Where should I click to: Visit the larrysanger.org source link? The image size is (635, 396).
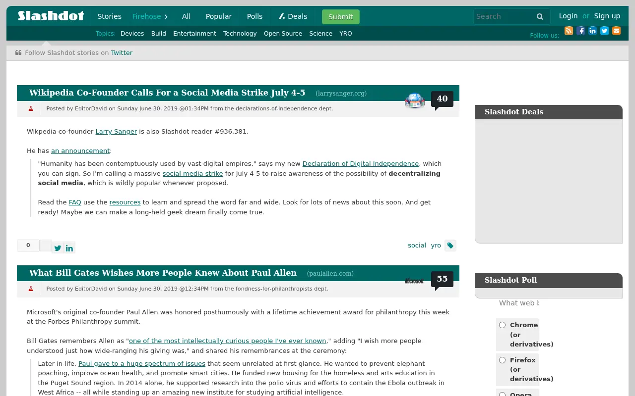point(341,93)
